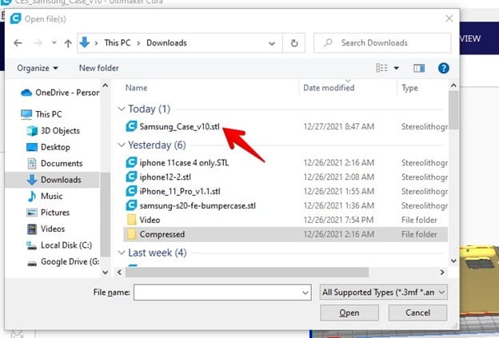The width and height of the screenshot is (499, 338).
Task: Collapse the Yesterday (6) group
Action: 121,145
